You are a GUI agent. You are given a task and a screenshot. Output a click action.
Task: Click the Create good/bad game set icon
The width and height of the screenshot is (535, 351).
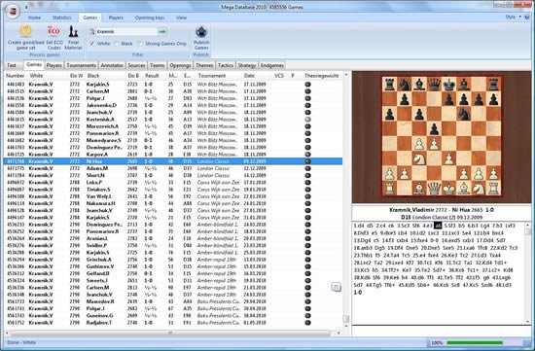point(25,31)
